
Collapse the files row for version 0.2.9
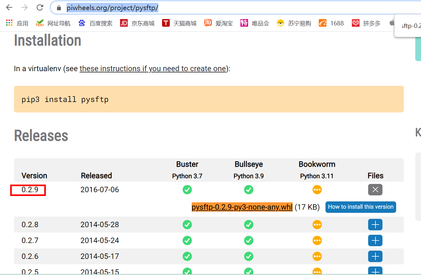pos(375,189)
